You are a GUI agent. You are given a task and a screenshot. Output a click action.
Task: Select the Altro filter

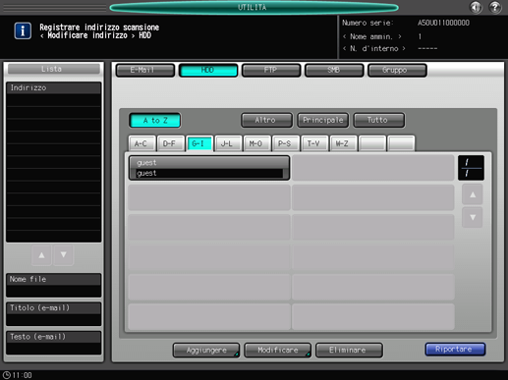click(266, 120)
